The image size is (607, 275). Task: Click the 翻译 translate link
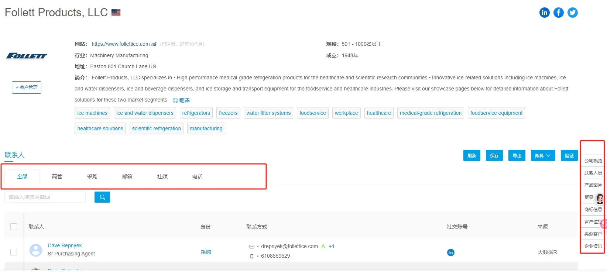pos(184,100)
